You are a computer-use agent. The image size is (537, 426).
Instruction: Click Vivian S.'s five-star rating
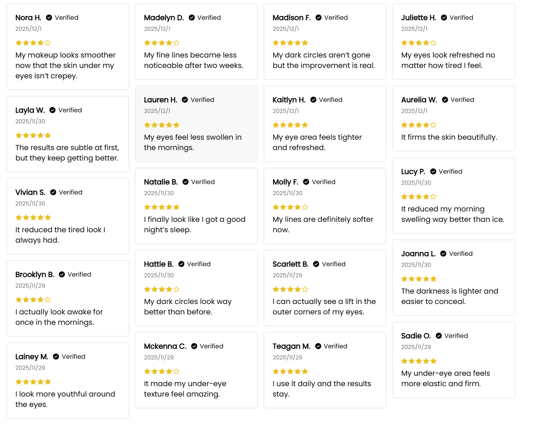coord(33,218)
